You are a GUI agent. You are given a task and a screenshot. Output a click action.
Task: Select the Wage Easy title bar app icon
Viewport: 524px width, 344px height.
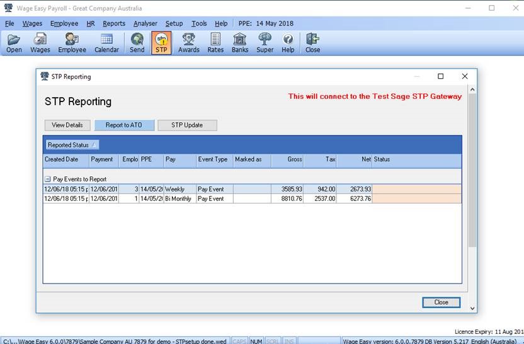8,8
